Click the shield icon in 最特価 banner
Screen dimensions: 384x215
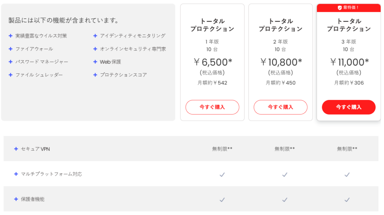tap(340, 7)
